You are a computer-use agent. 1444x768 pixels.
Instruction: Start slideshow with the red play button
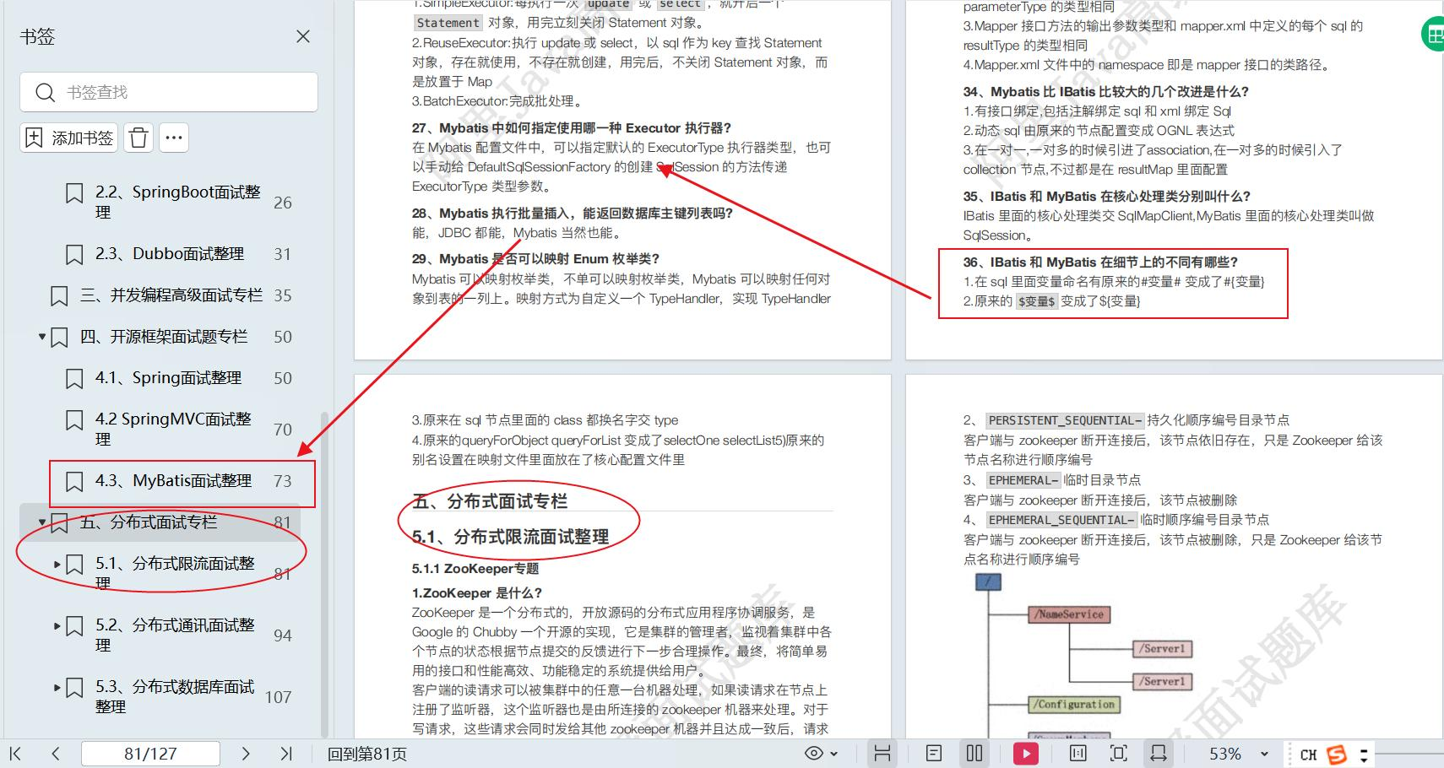(1026, 754)
